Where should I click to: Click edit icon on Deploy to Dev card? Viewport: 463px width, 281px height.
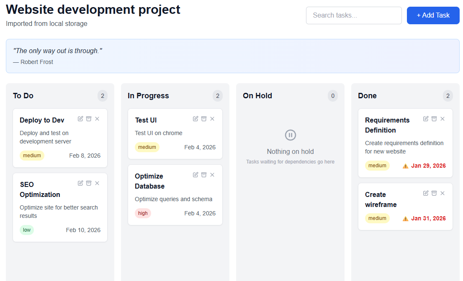[80, 119]
